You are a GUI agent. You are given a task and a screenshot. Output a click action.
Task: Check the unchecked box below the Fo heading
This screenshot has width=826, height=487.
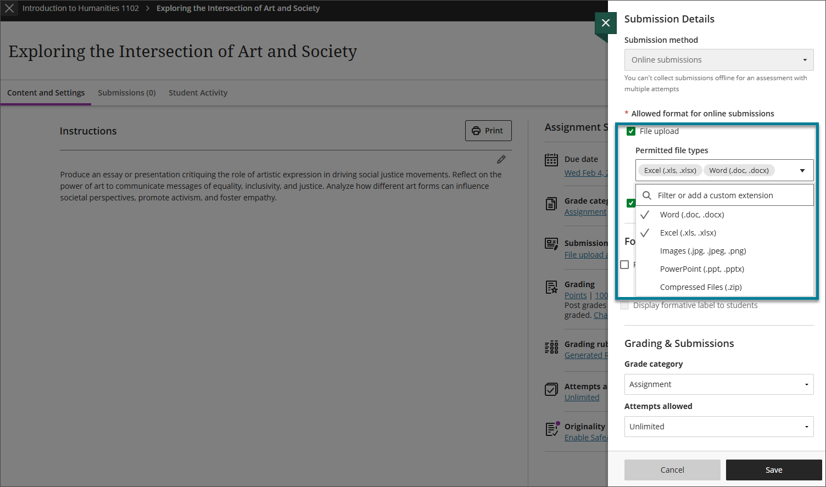624,265
